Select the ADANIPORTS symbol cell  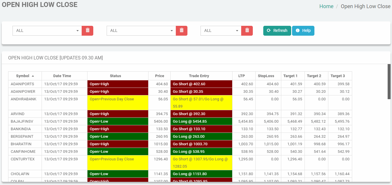25,84
